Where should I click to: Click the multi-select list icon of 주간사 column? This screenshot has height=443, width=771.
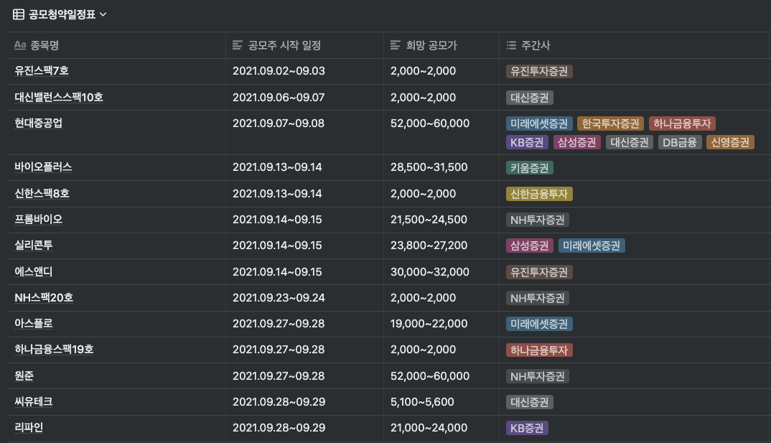point(511,45)
